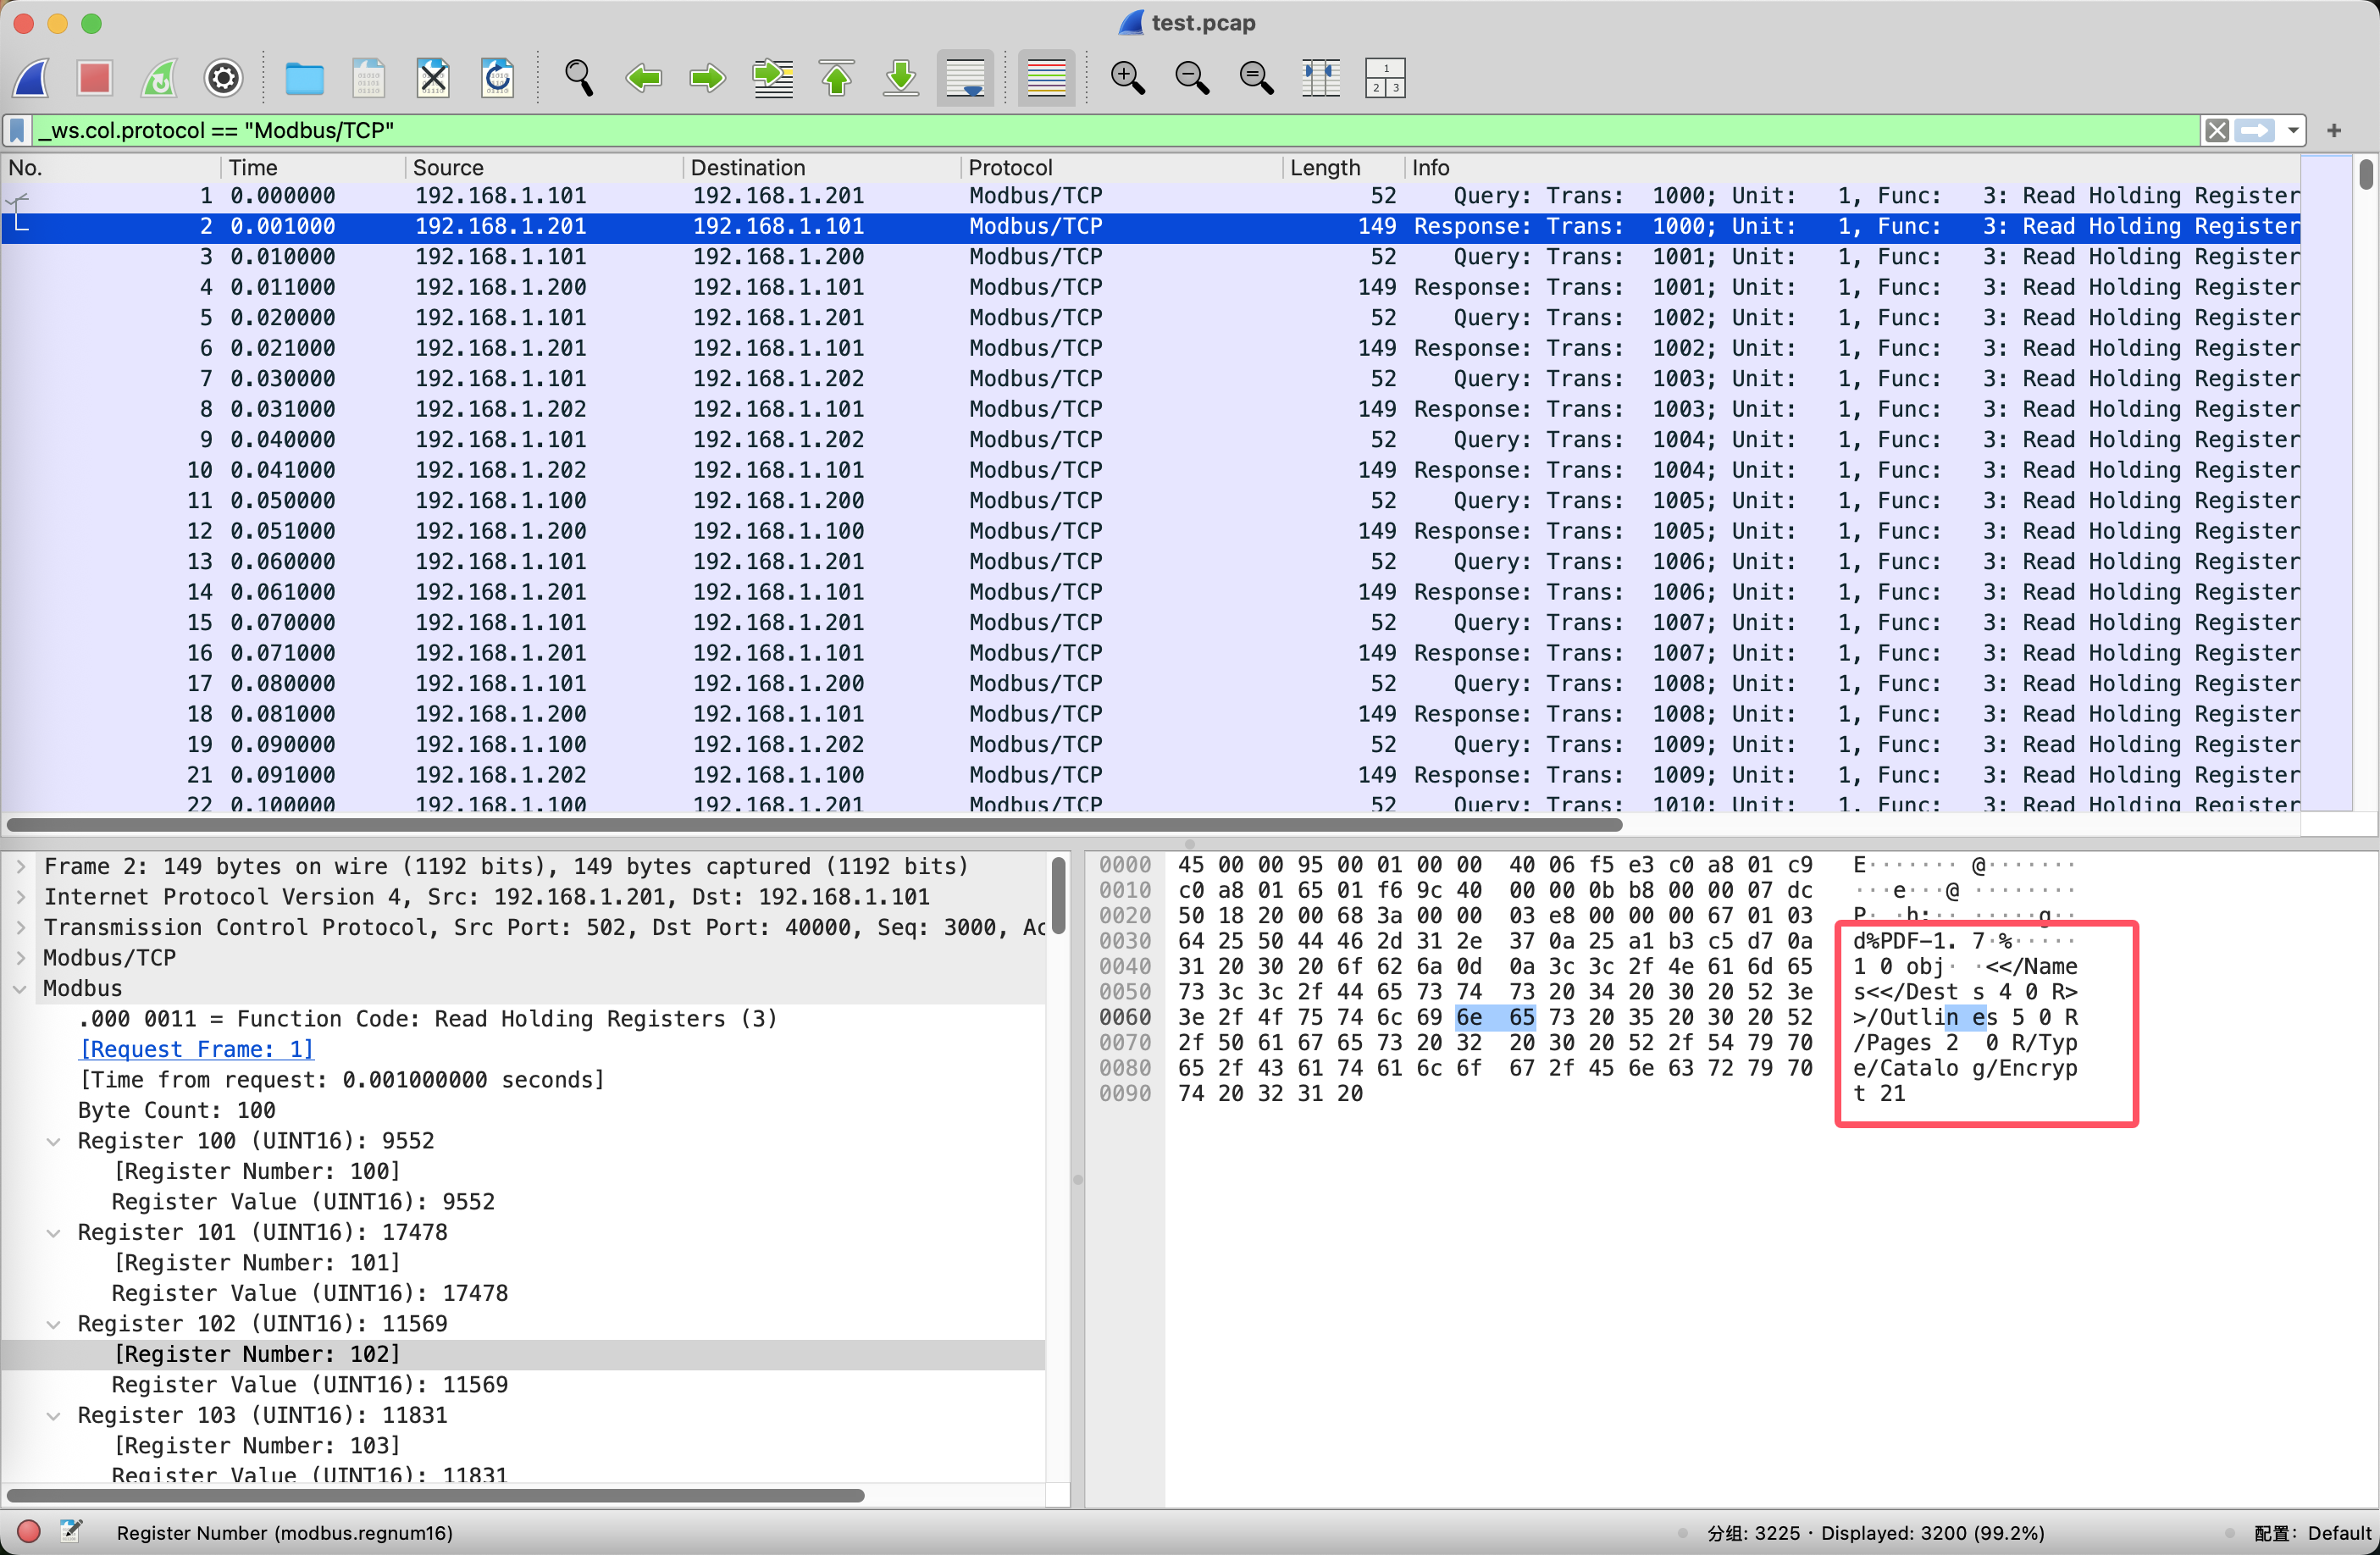Close this capture file with X icon
The height and width of the screenshot is (1555, 2380).
tap(433, 78)
